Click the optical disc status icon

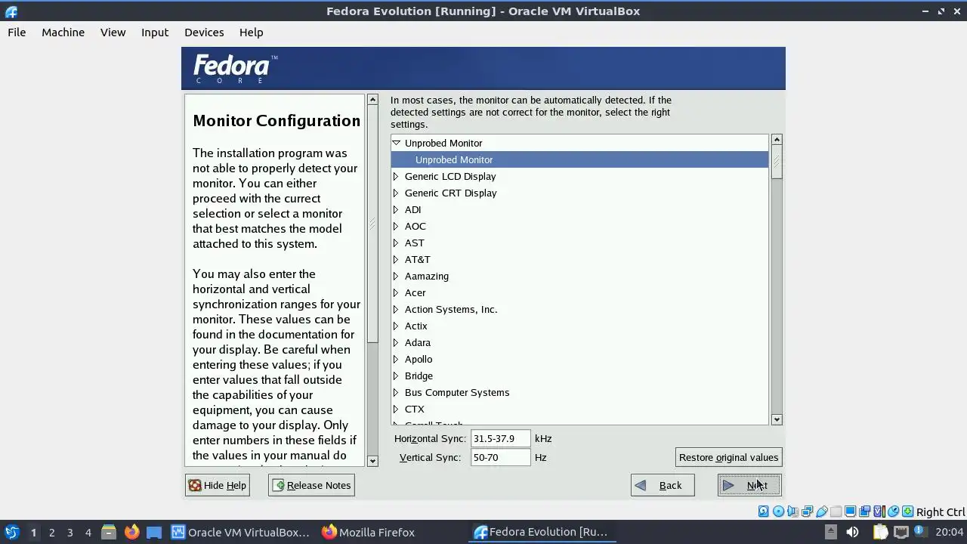click(x=778, y=512)
